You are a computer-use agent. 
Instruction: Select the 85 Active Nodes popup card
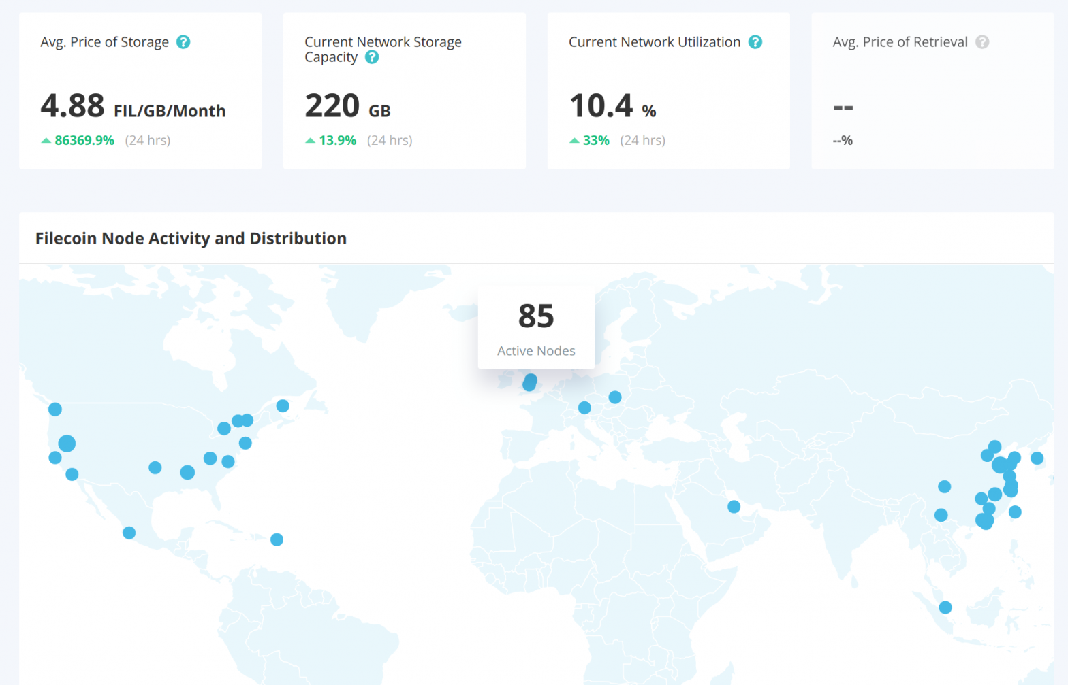[x=536, y=328]
